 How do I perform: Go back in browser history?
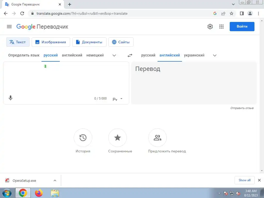point(6,13)
